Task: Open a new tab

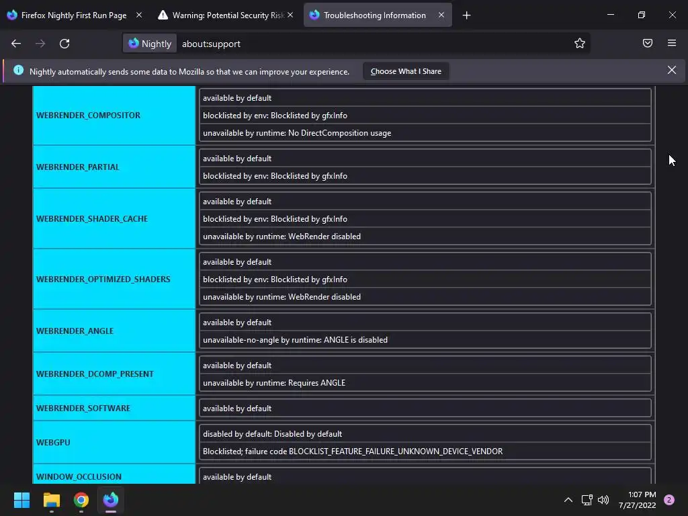Action: click(x=466, y=15)
